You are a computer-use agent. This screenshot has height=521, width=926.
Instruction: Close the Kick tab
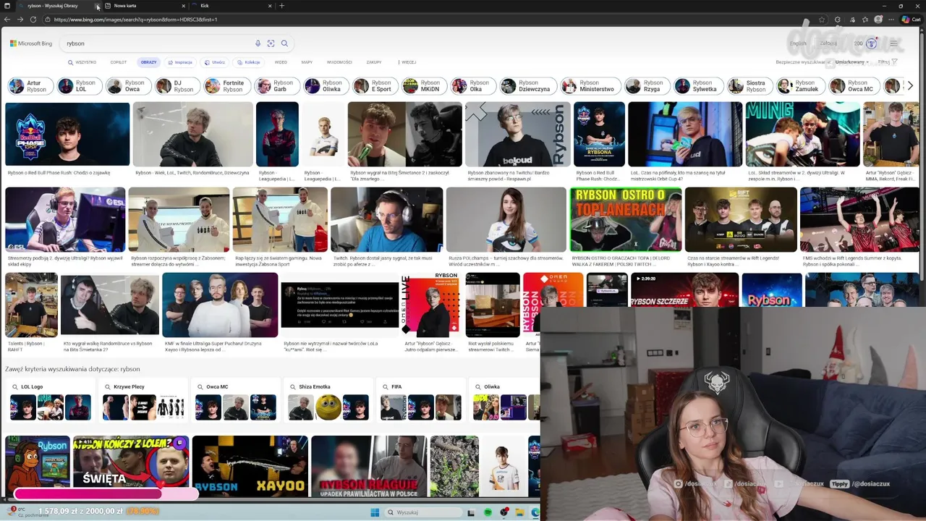pos(271,6)
